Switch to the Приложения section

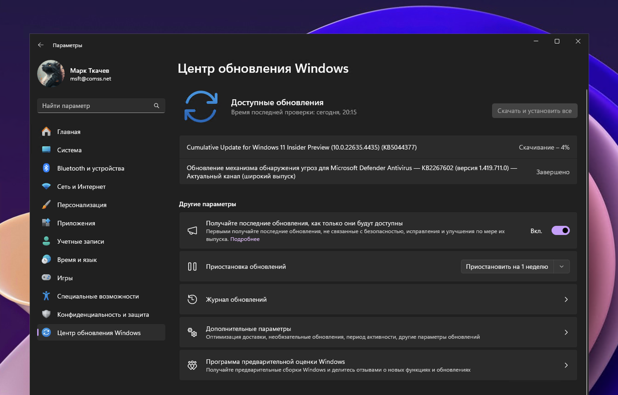click(101, 223)
